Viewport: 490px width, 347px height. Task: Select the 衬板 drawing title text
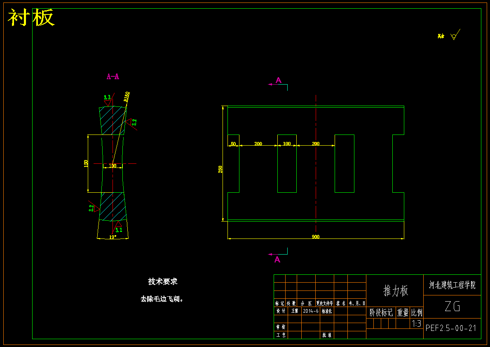click(31, 17)
